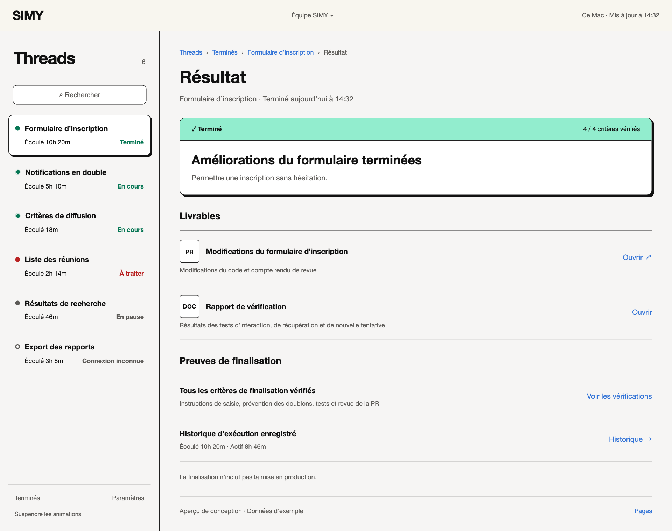Click Voir les vérifications link
672x531 pixels.
pyautogui.click(x=619, y=396)
